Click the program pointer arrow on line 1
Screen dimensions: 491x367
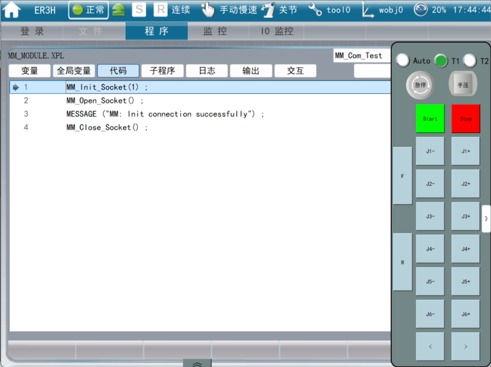[x=16, y=87]
